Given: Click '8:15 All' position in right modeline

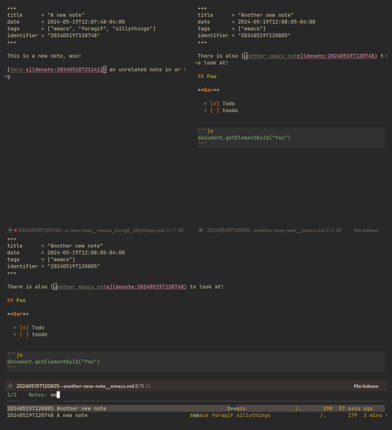Looking at the screenshot, I should 334,230.
